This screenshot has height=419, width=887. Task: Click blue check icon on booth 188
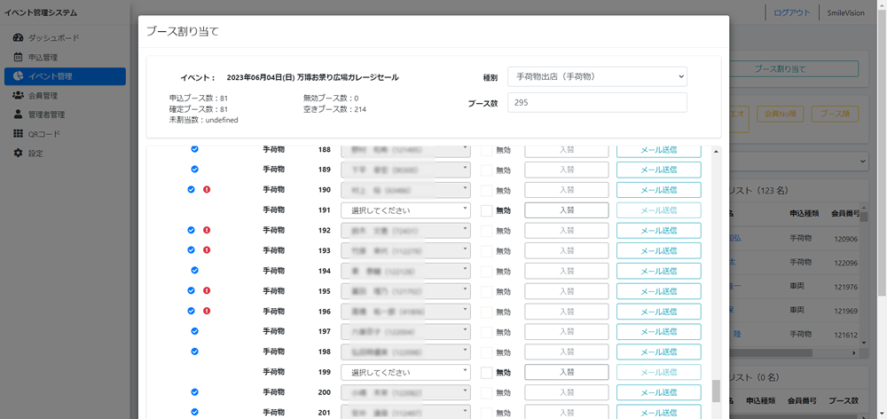pyautogui.click(x=194, y=149)
